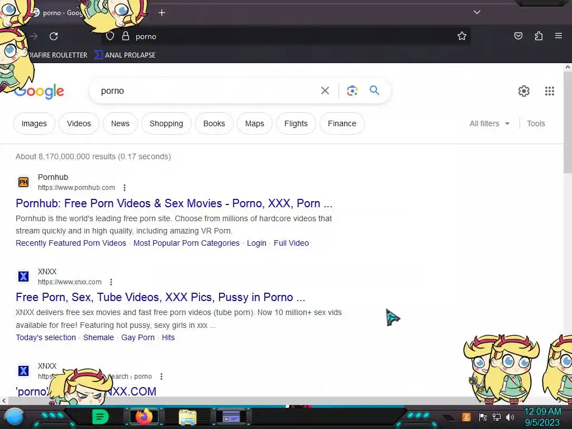Open the Google apps grid
This screenshot has width=572, height=429.
pyautogui.click(x=550, y=91)
